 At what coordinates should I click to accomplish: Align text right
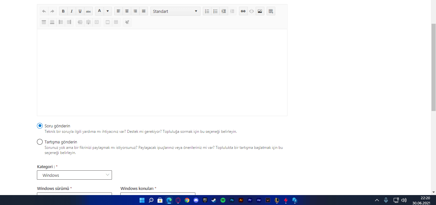tap(135, 11)
